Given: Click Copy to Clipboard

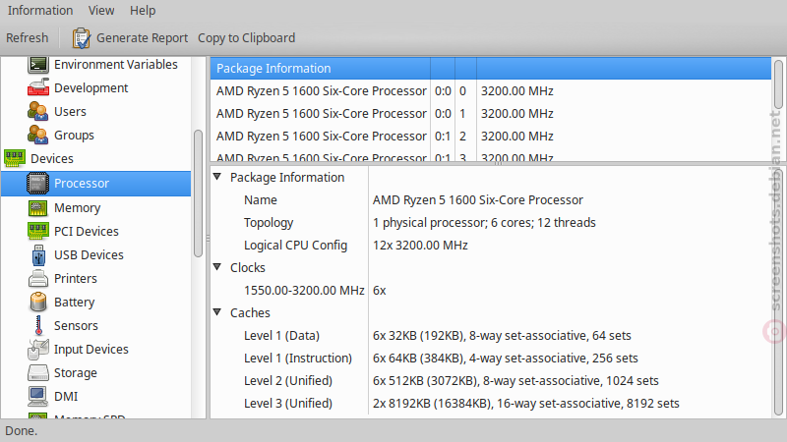Looking at the screenshot, I should tap(247, 38).
